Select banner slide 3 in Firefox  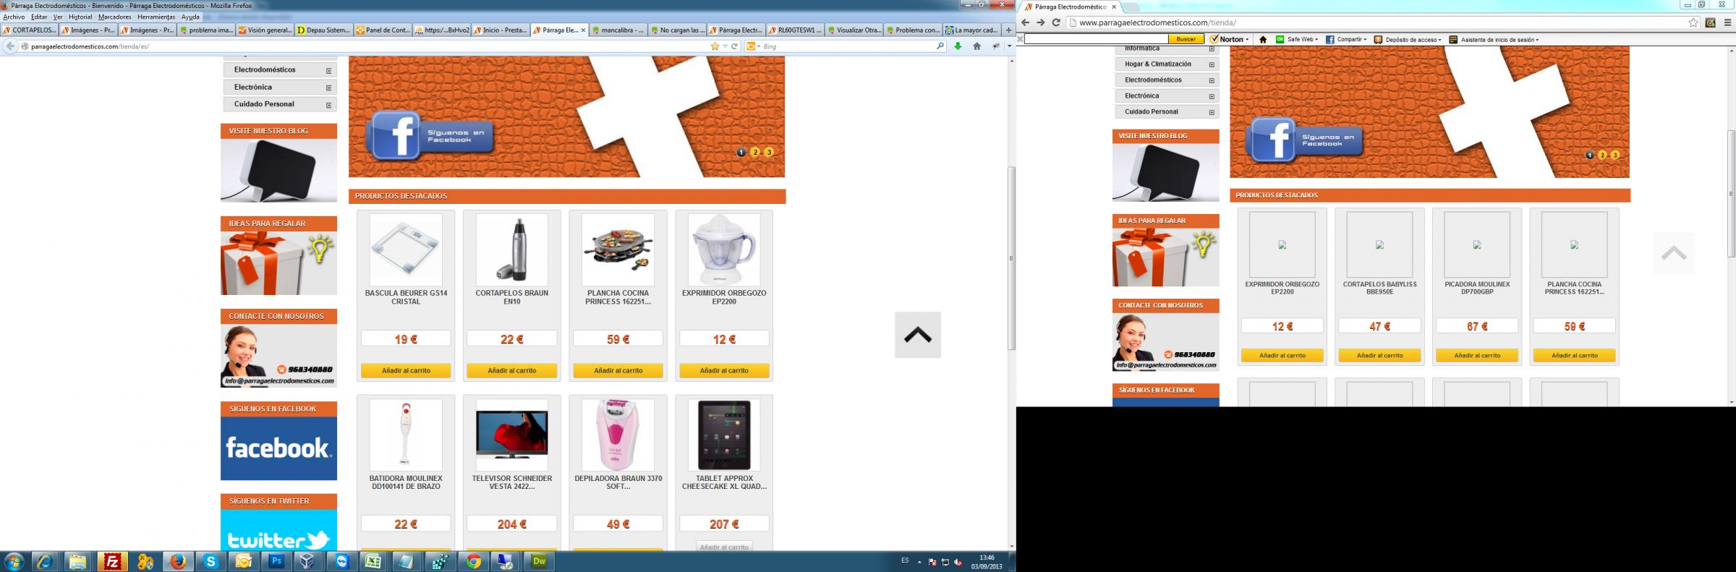click(x=769, y=152)
